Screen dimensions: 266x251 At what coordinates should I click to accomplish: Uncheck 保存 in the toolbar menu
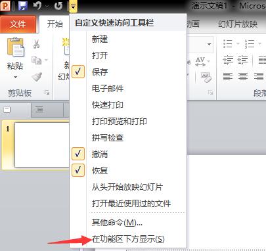128,72
